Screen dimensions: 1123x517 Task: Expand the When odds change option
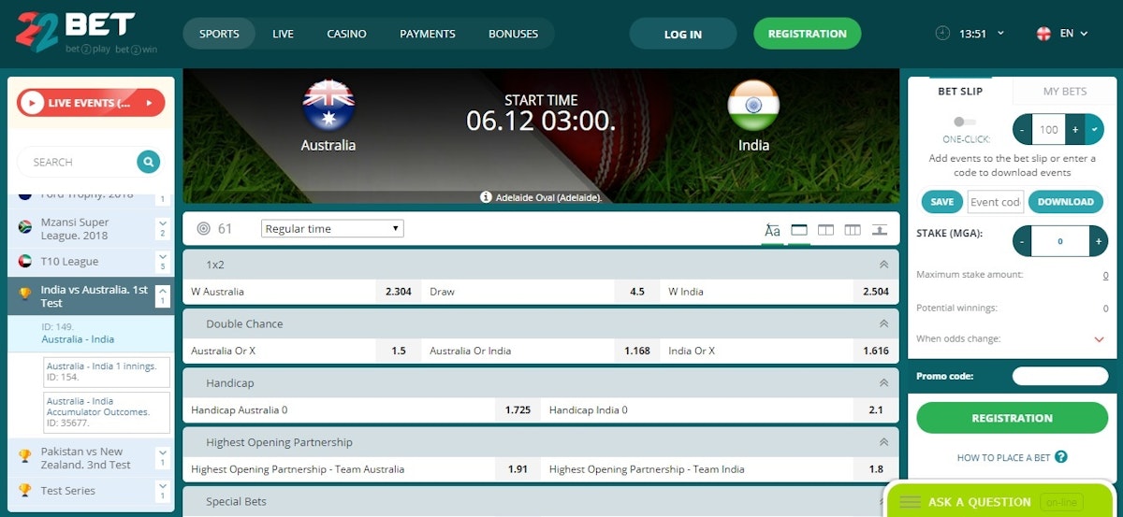point(1099,339)
